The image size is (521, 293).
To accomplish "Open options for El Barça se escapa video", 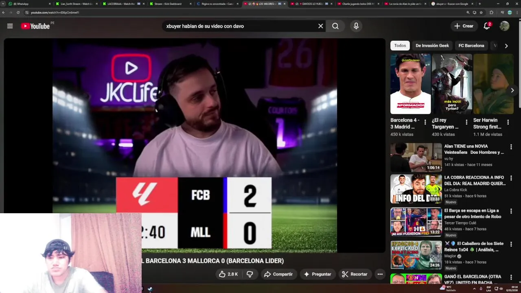I will coord(511,211).
